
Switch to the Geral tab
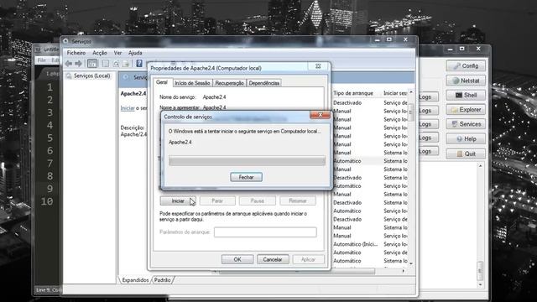pyautogui.click(x=162, y=82)
